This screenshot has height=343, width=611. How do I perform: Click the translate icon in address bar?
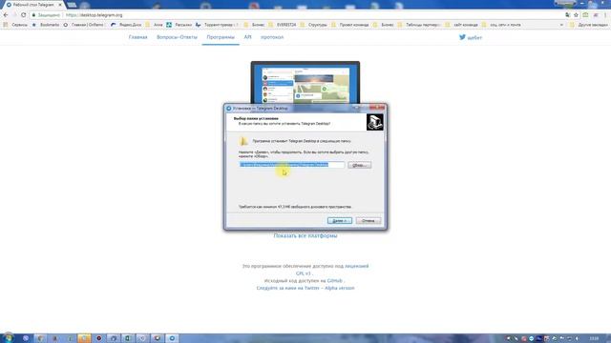[567, 15]
